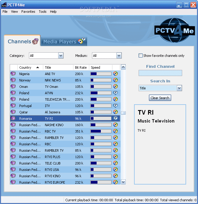The height and width of the screenshot is (204, 198).
Task: Click the media player icon for Al Jazeera
Action: [115, 112]
